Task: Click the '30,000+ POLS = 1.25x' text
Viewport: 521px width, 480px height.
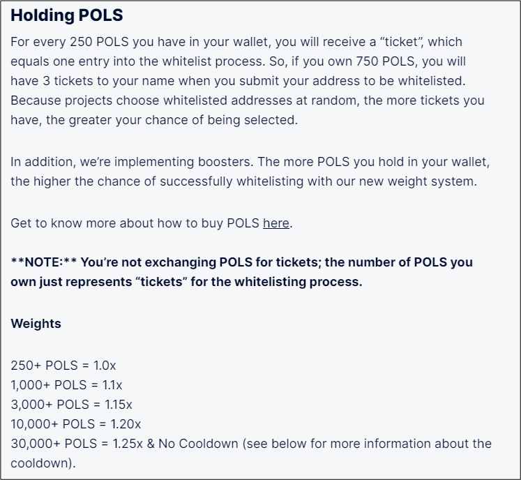Action: [77, 444]
